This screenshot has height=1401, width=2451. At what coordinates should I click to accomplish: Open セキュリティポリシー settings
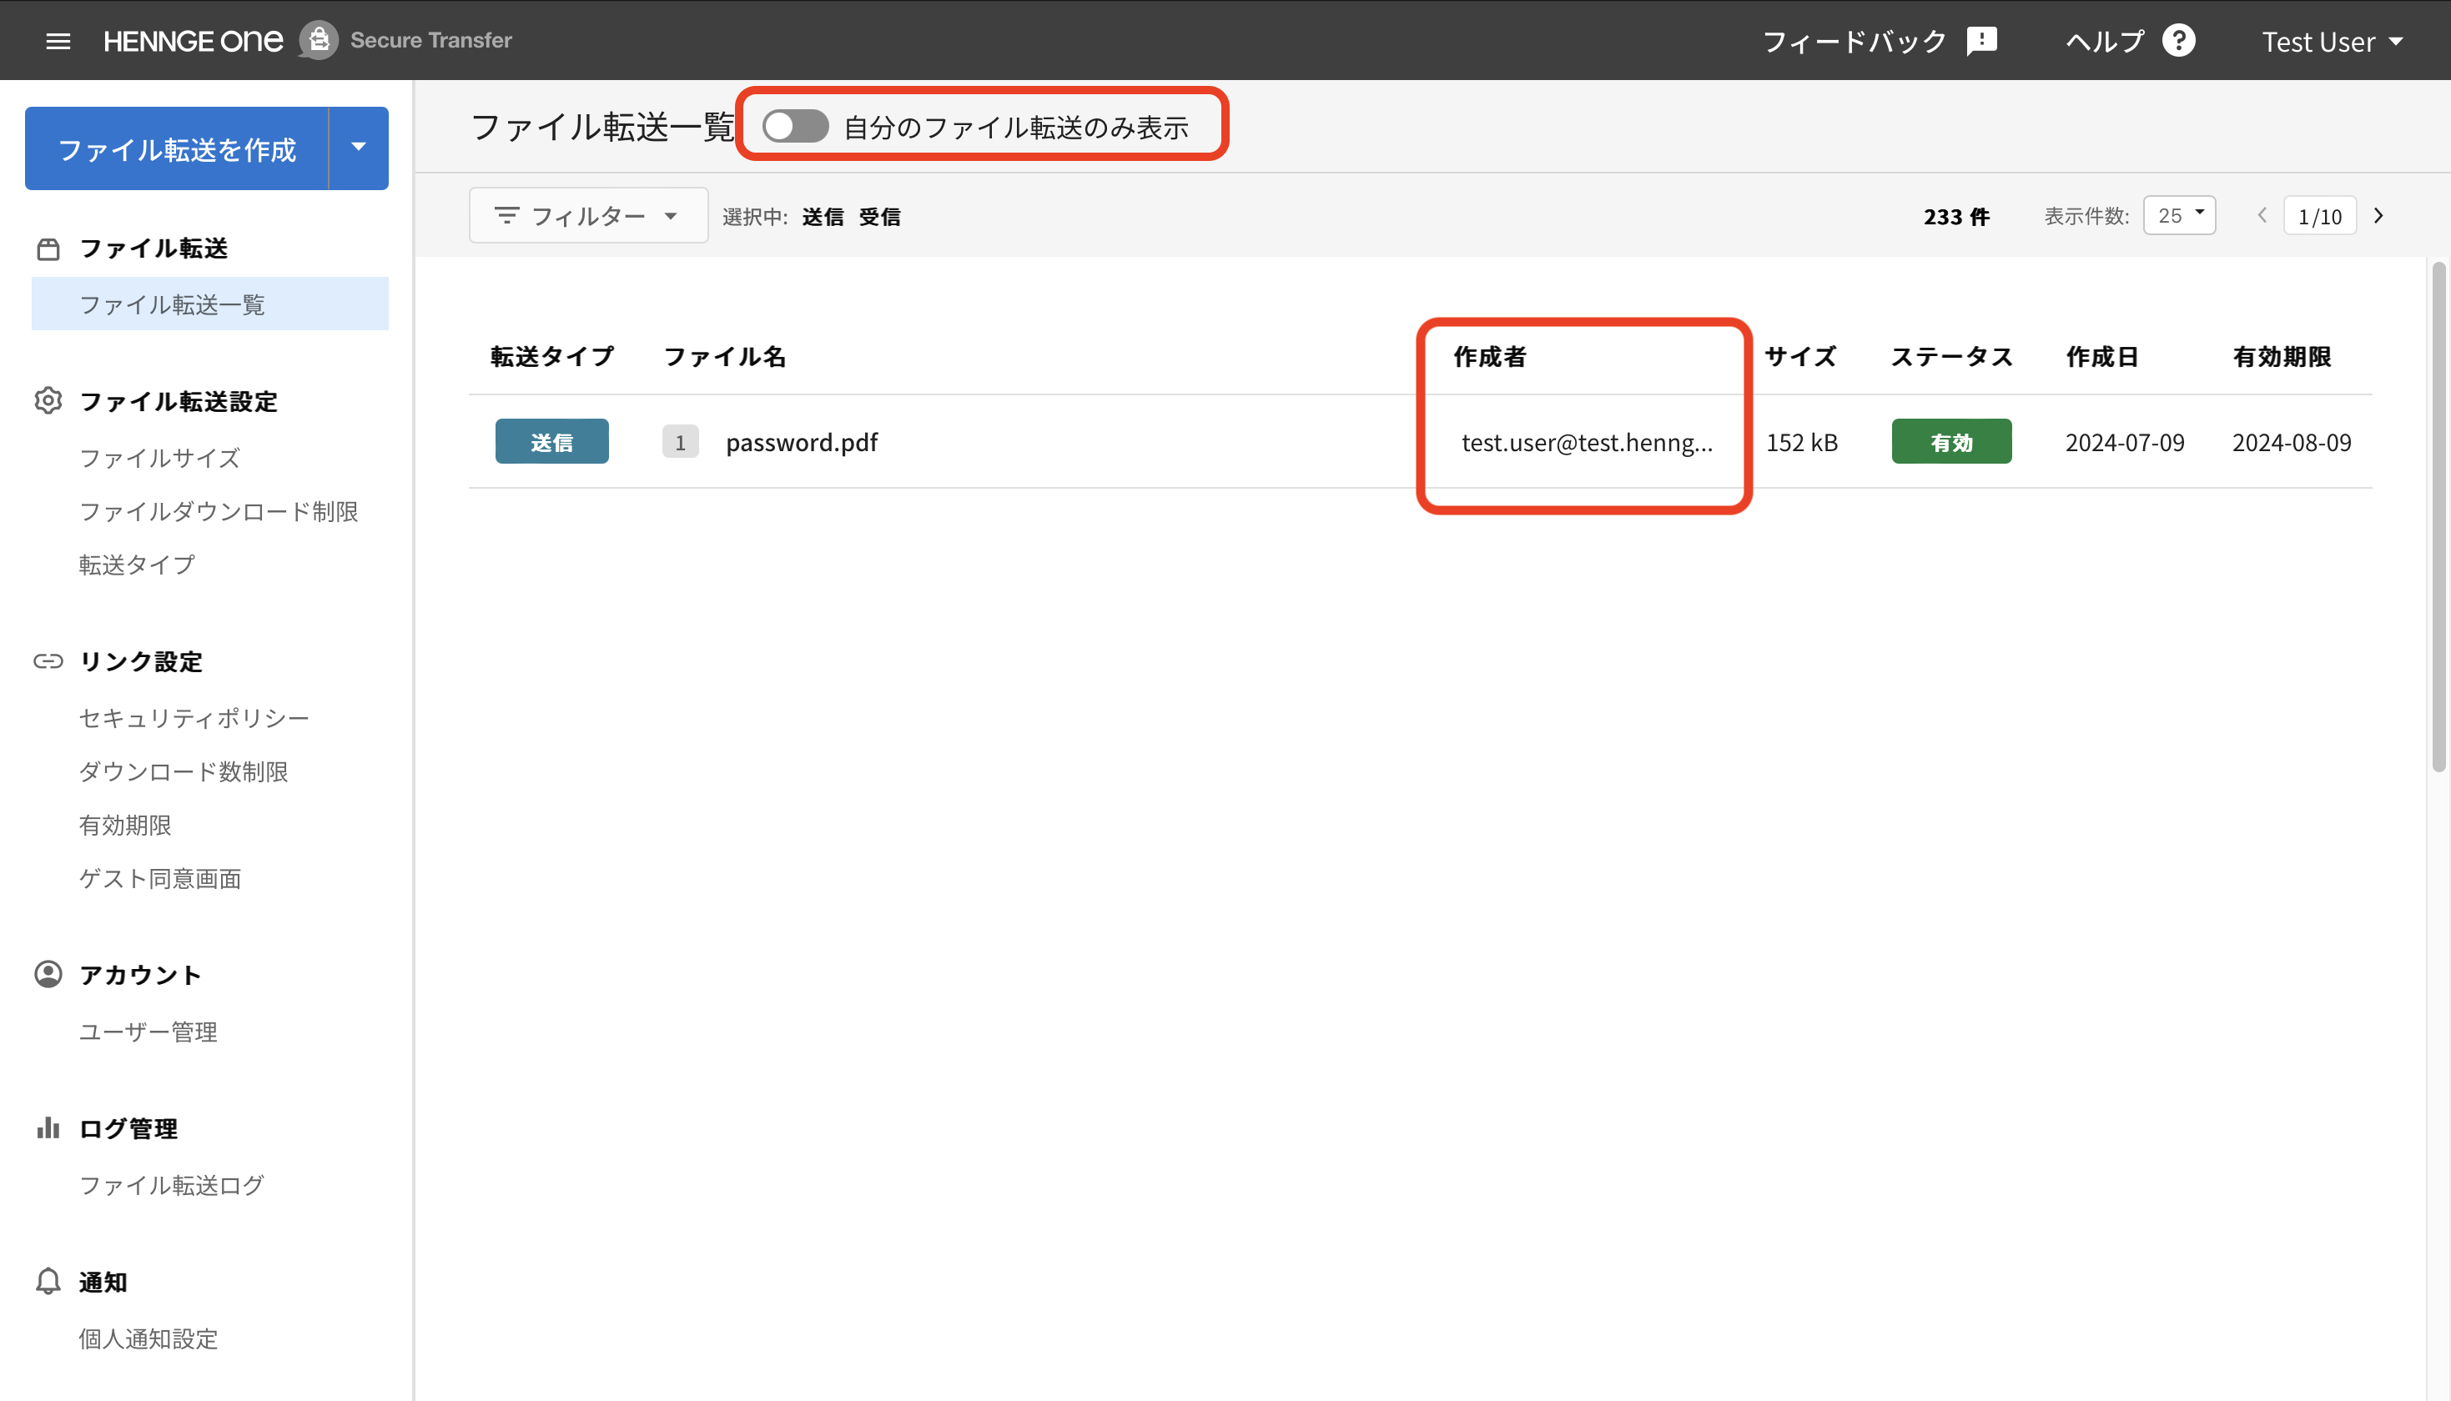tap(194, 718)
